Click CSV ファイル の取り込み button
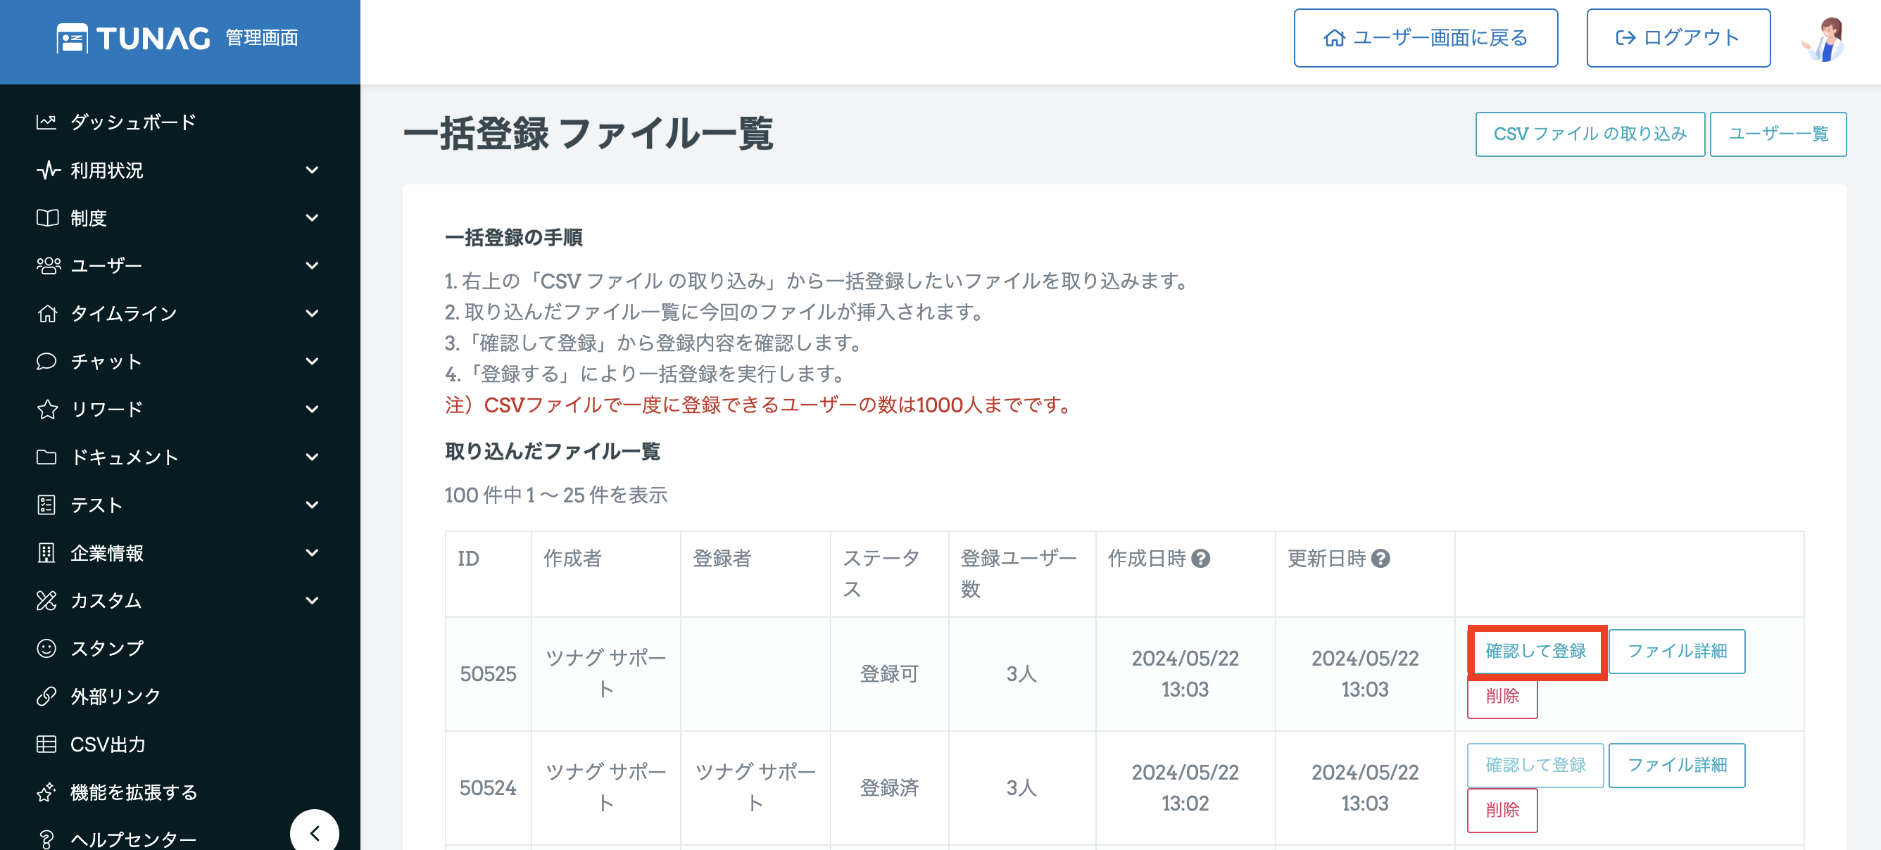 pos(1590,134)
